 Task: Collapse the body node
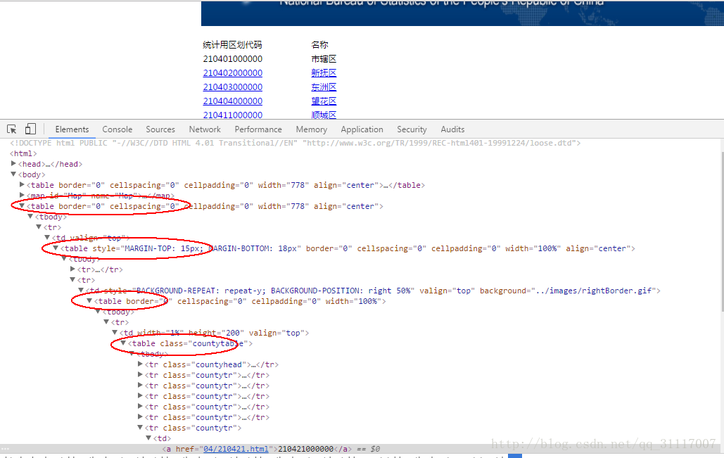[13, 174]
